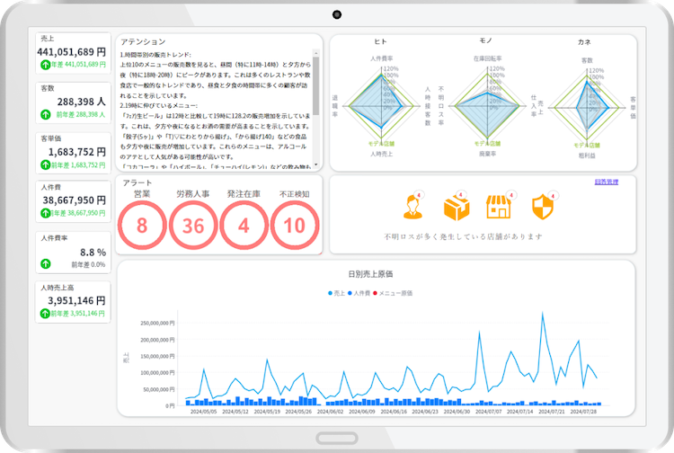The width and height of the screenshot is (674, 453).
Task: Click the green up arrow in 人時売上高 card
Action: [46, 314]
